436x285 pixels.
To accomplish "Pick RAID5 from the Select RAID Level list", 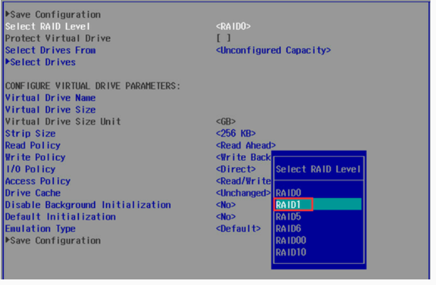I will click(289, 217).
